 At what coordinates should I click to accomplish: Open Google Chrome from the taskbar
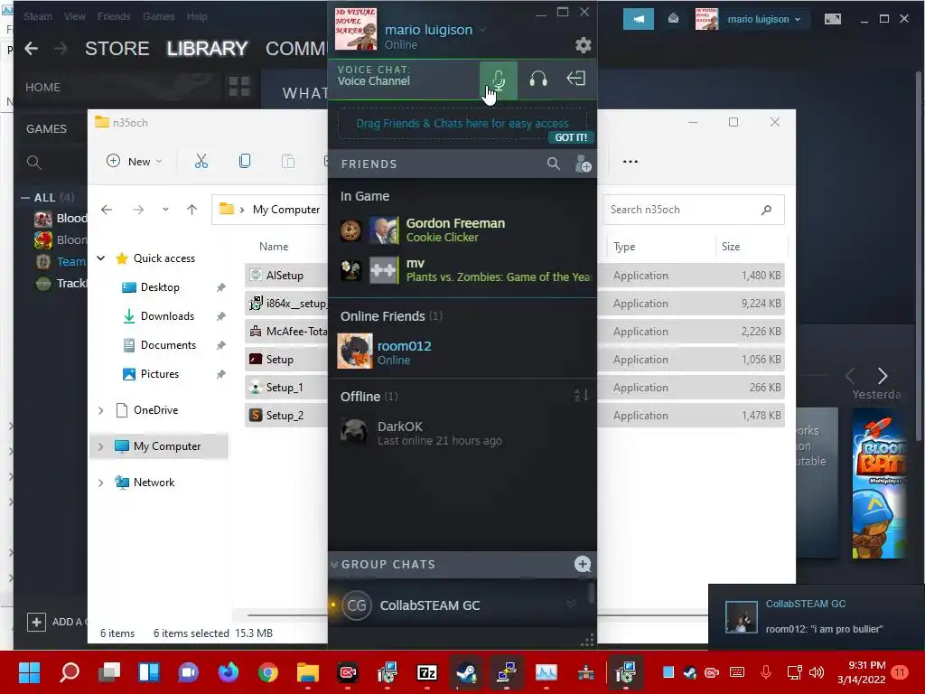pos(267,672)
